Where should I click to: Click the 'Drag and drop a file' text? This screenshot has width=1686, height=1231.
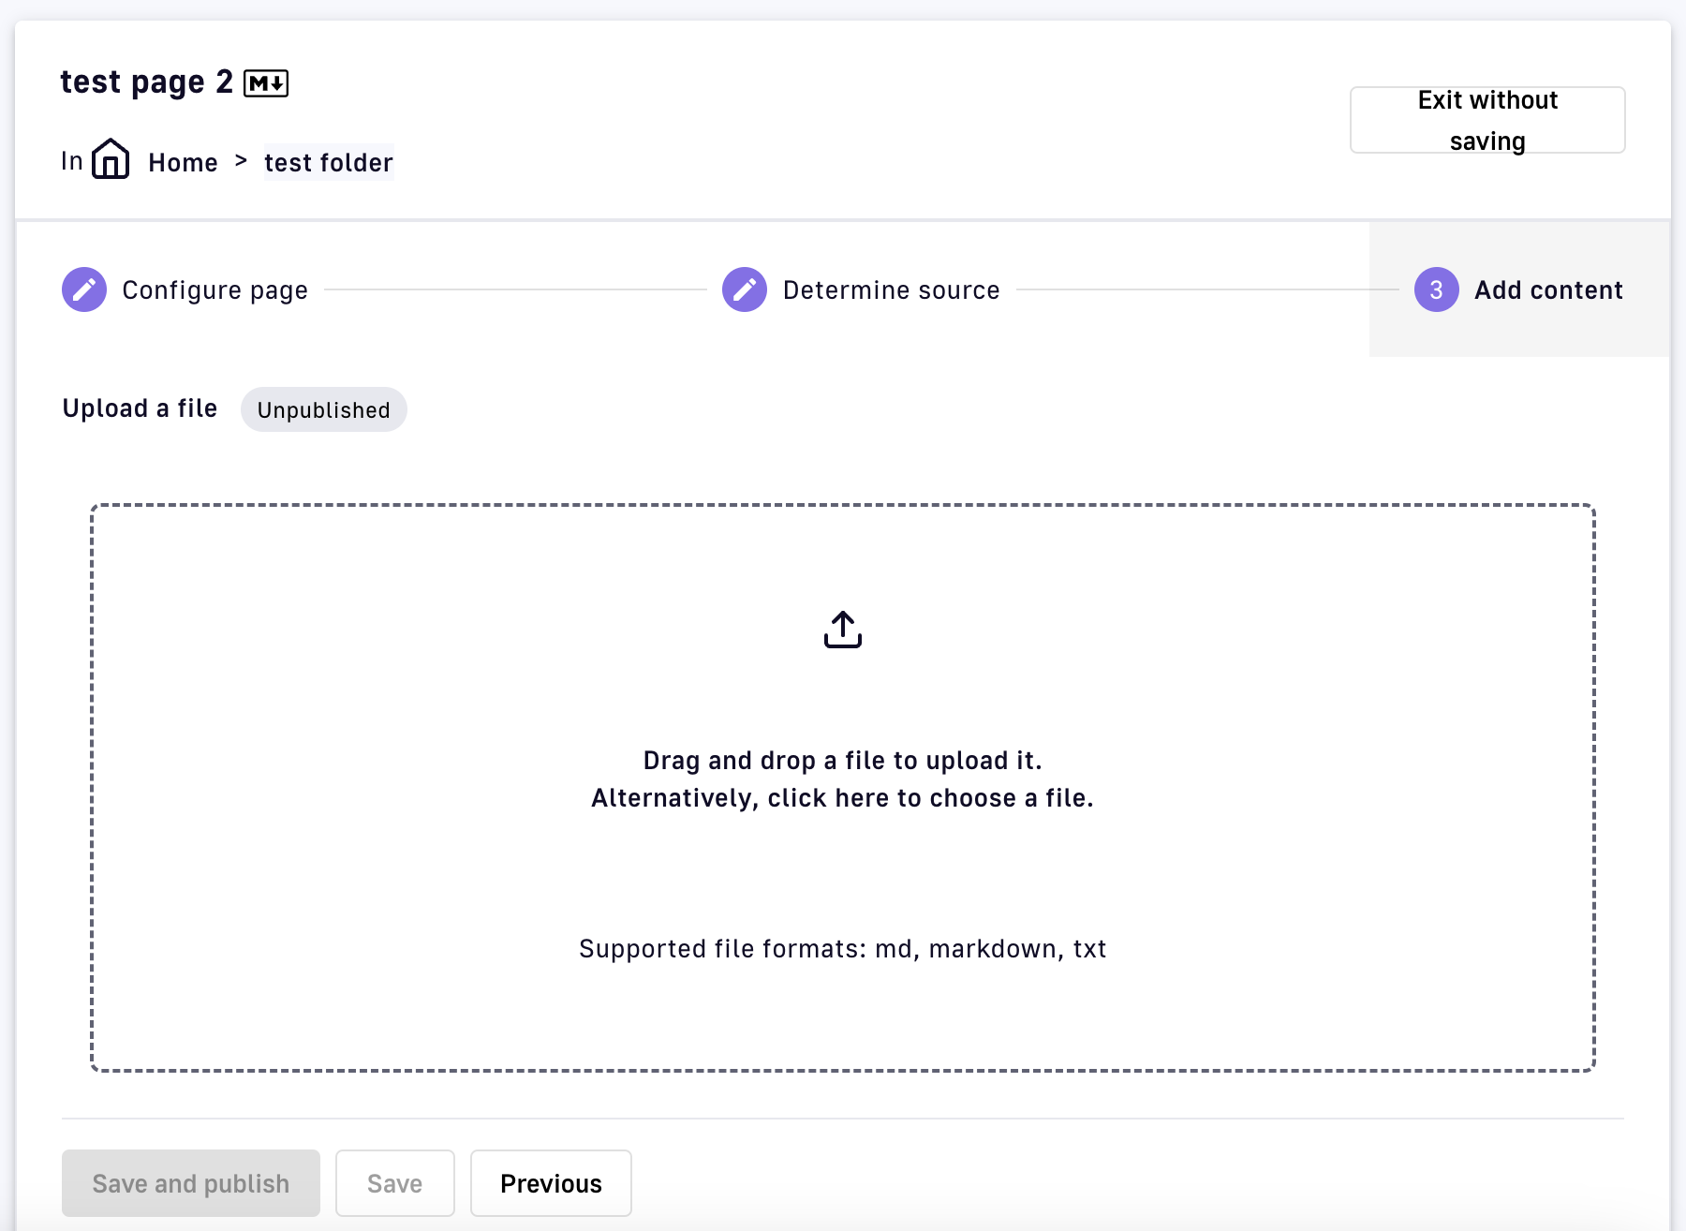pos(842,761)
